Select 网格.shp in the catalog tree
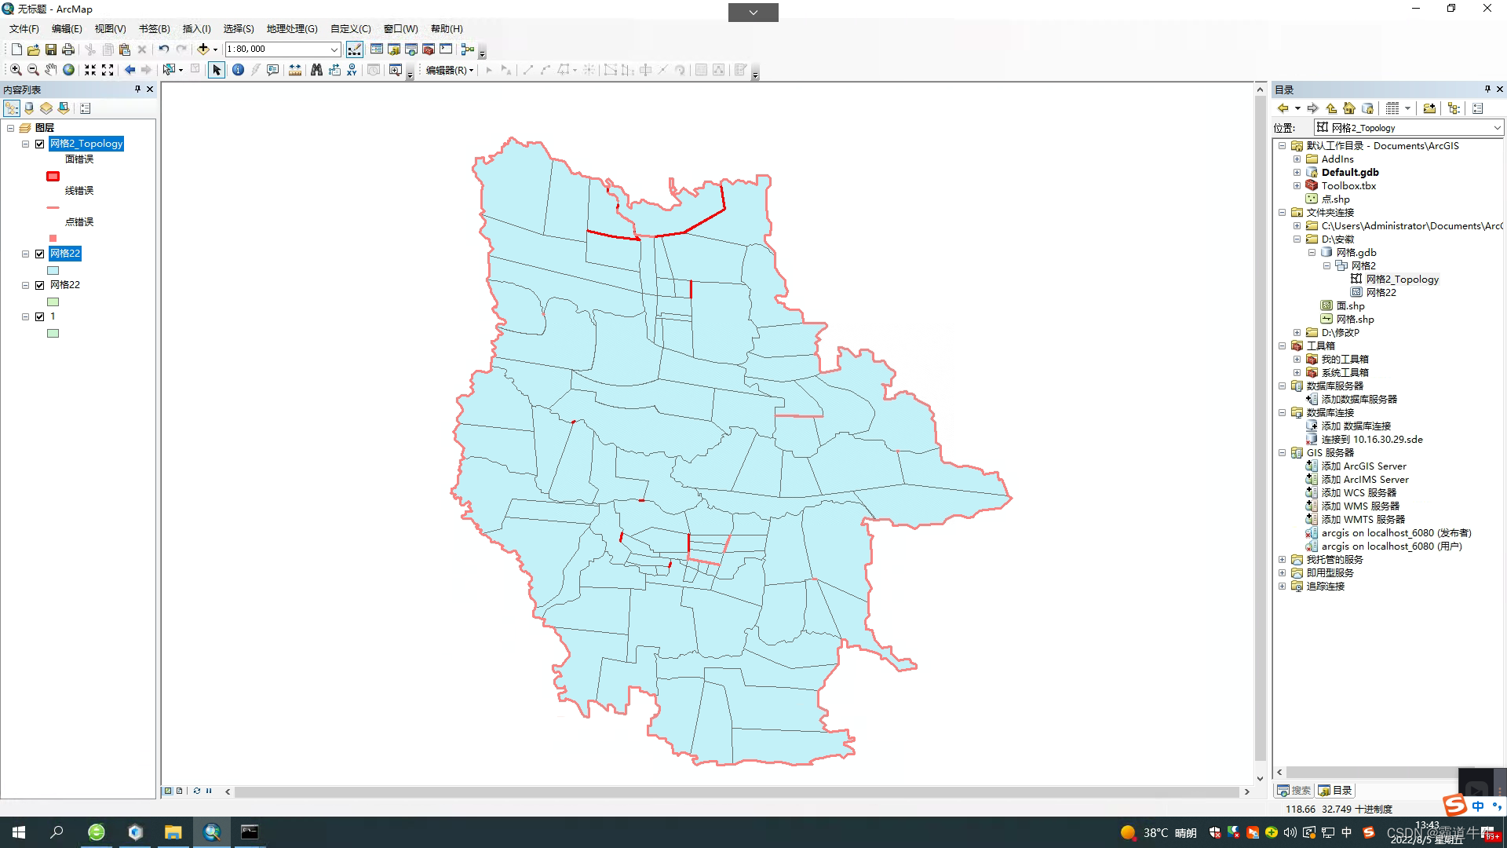This screenshot has height=848, width=1507. [1354, 320]
